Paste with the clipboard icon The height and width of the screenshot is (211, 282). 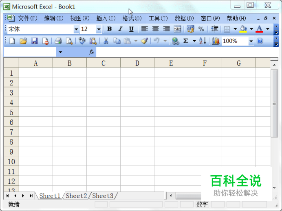coord(128,41)
